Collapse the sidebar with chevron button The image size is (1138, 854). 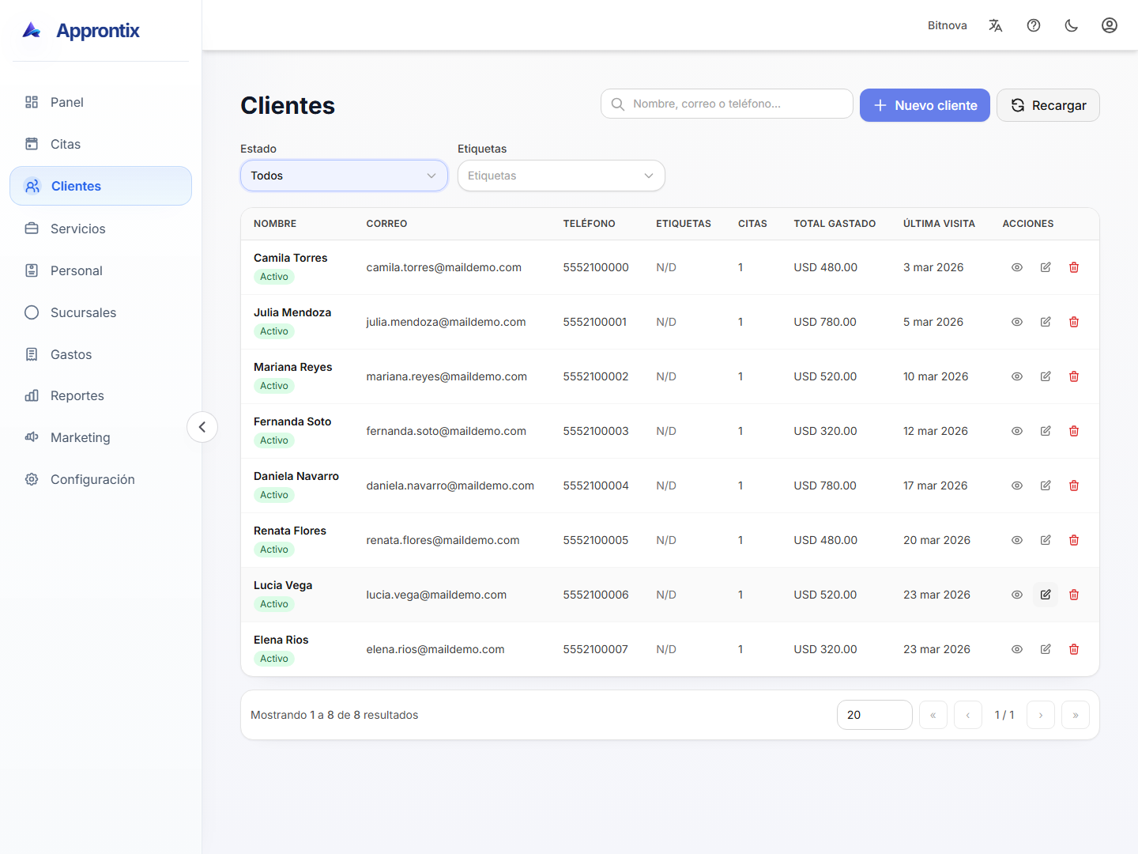(x=202, y=427)
